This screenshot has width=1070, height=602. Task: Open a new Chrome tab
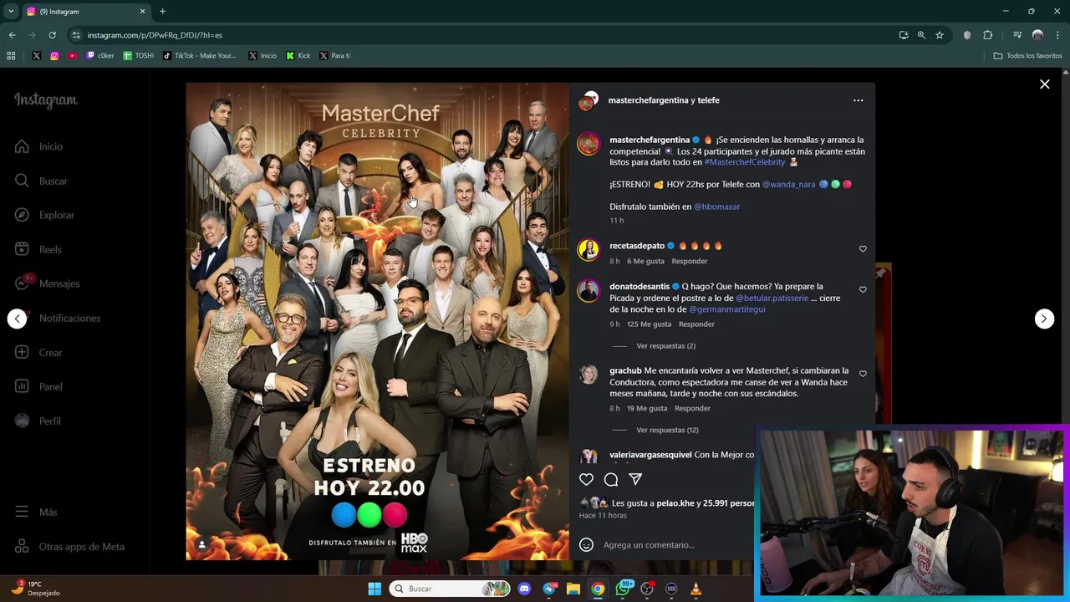point(162,12)
